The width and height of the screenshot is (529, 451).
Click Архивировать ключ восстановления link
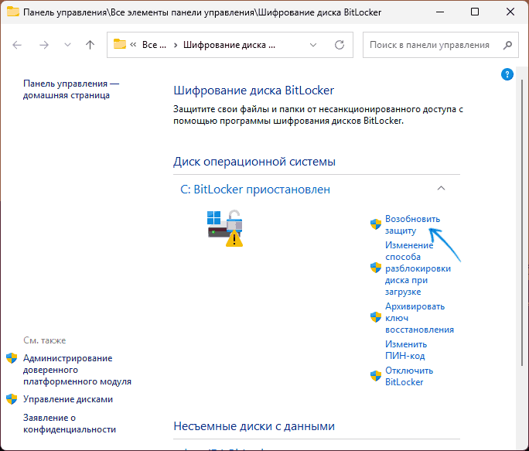click(419, 318)
